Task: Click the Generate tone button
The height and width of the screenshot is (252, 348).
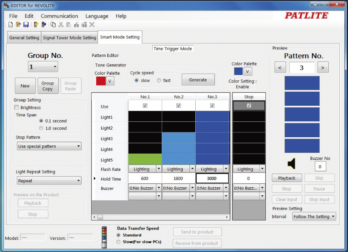Action: tap(198, 80)
